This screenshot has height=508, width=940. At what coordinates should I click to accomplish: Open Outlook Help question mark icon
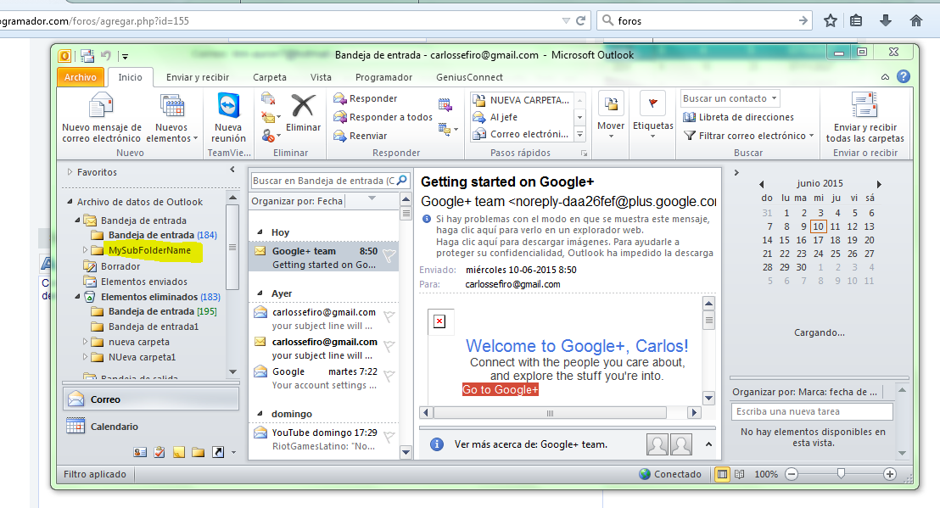tap(904, 76)
